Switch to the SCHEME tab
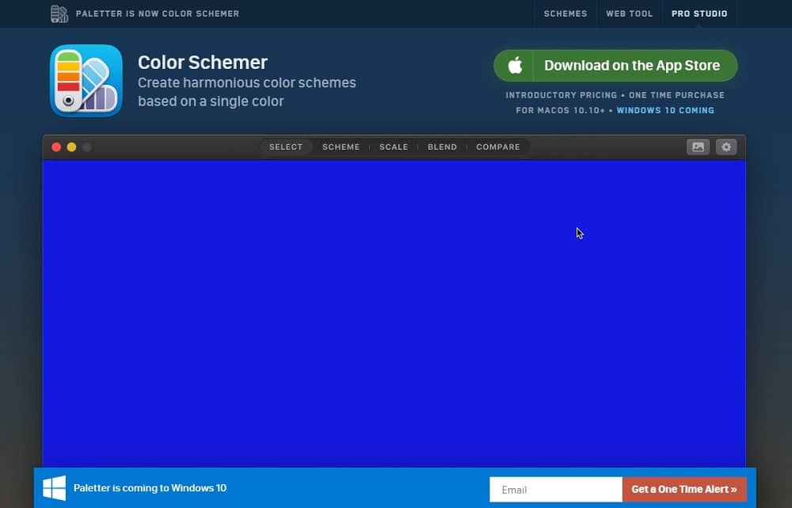The image size is (792, 508). tap(341, 147)
